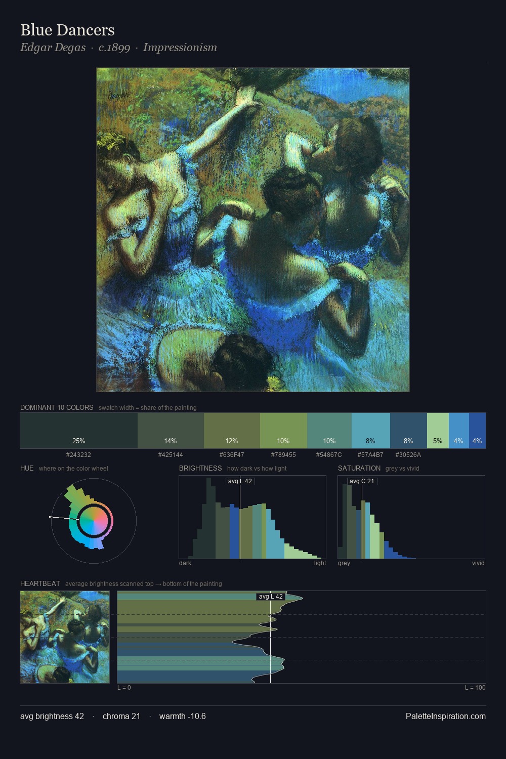Select the first 10% green swatch #789455
This screenshot has height=759, width=506.
coord(283,431)
